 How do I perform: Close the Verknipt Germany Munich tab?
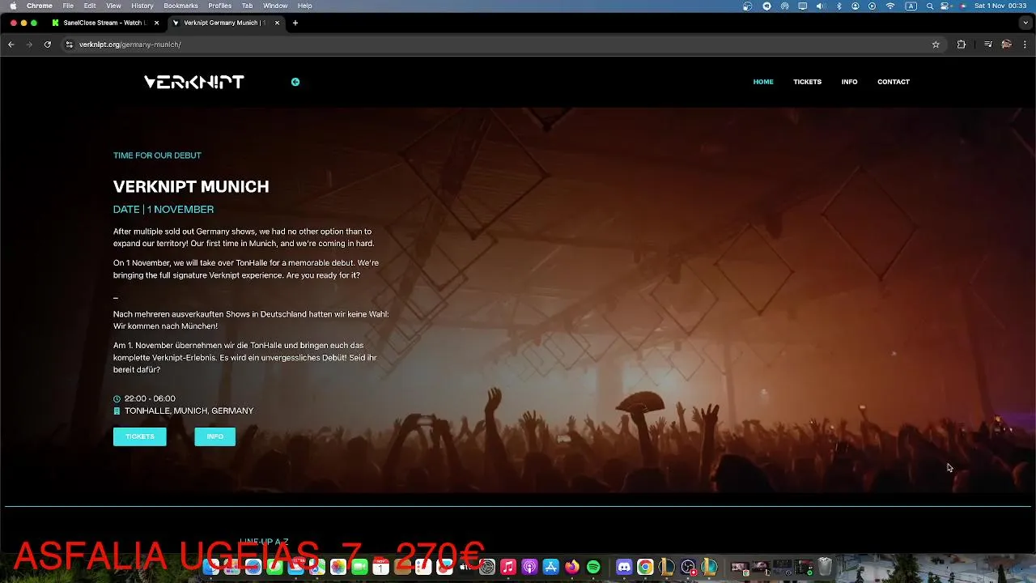(x=278, y=23)
